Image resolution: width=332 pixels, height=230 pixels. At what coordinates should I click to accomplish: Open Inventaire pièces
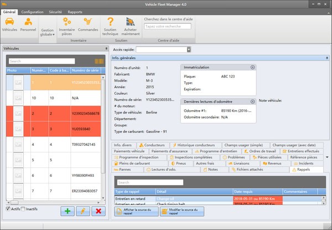coord(67,24)
